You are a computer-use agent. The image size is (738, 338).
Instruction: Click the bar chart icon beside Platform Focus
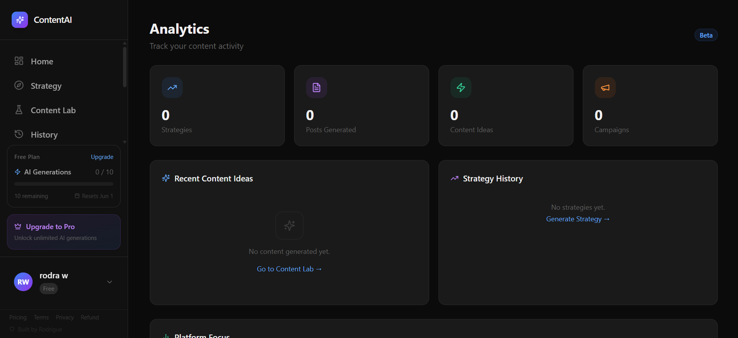pos(166,336)
